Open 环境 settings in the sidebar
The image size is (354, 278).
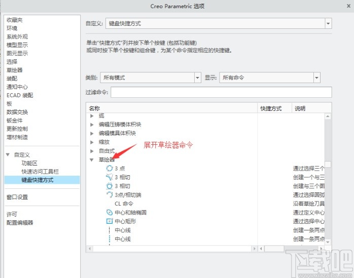(12, 28)
